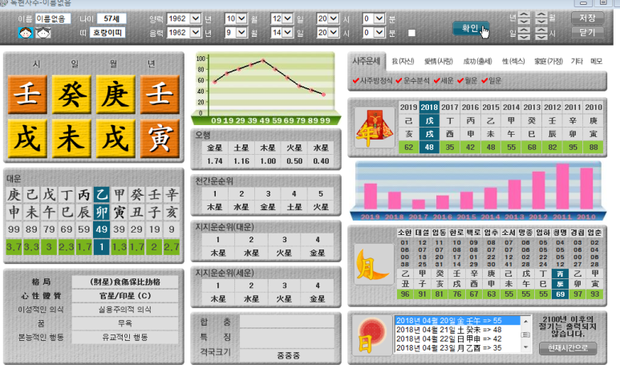Click the 현재시간으로 button
This screenshot has width=620, height=377.
tap(567, 348)
